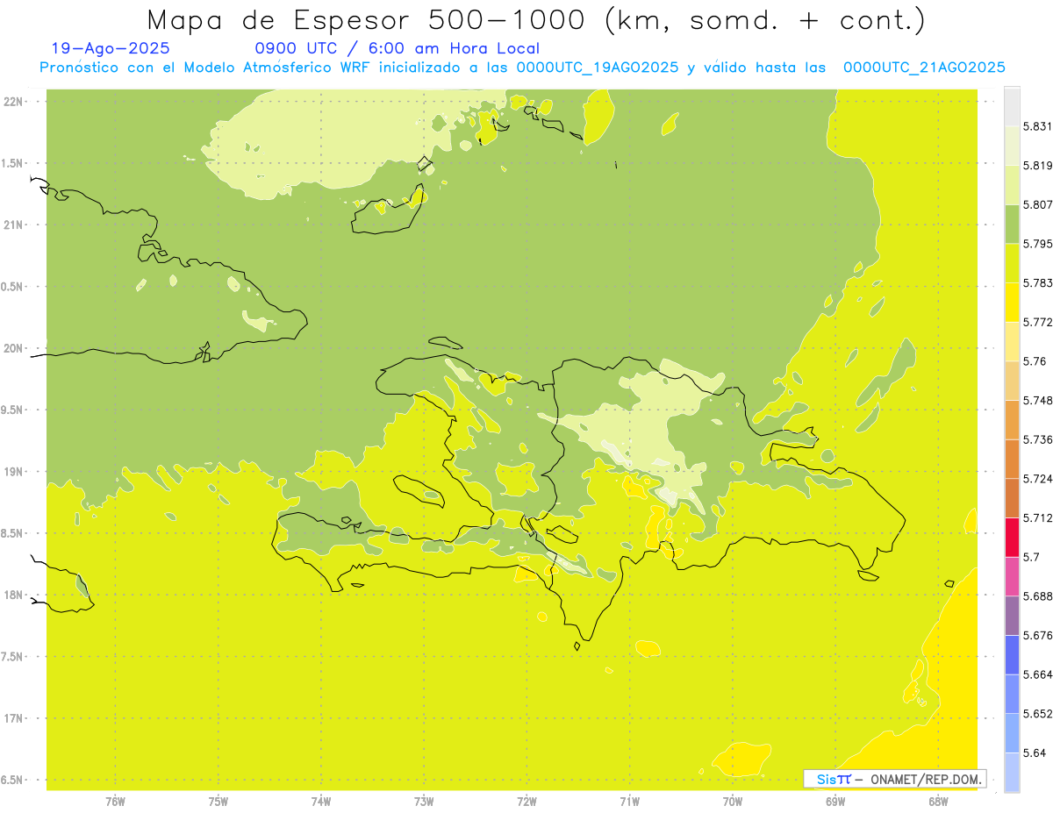Click the 5.712 legend value
Viewport: 1053px width, 813px height.
(x=1038, y=517)
